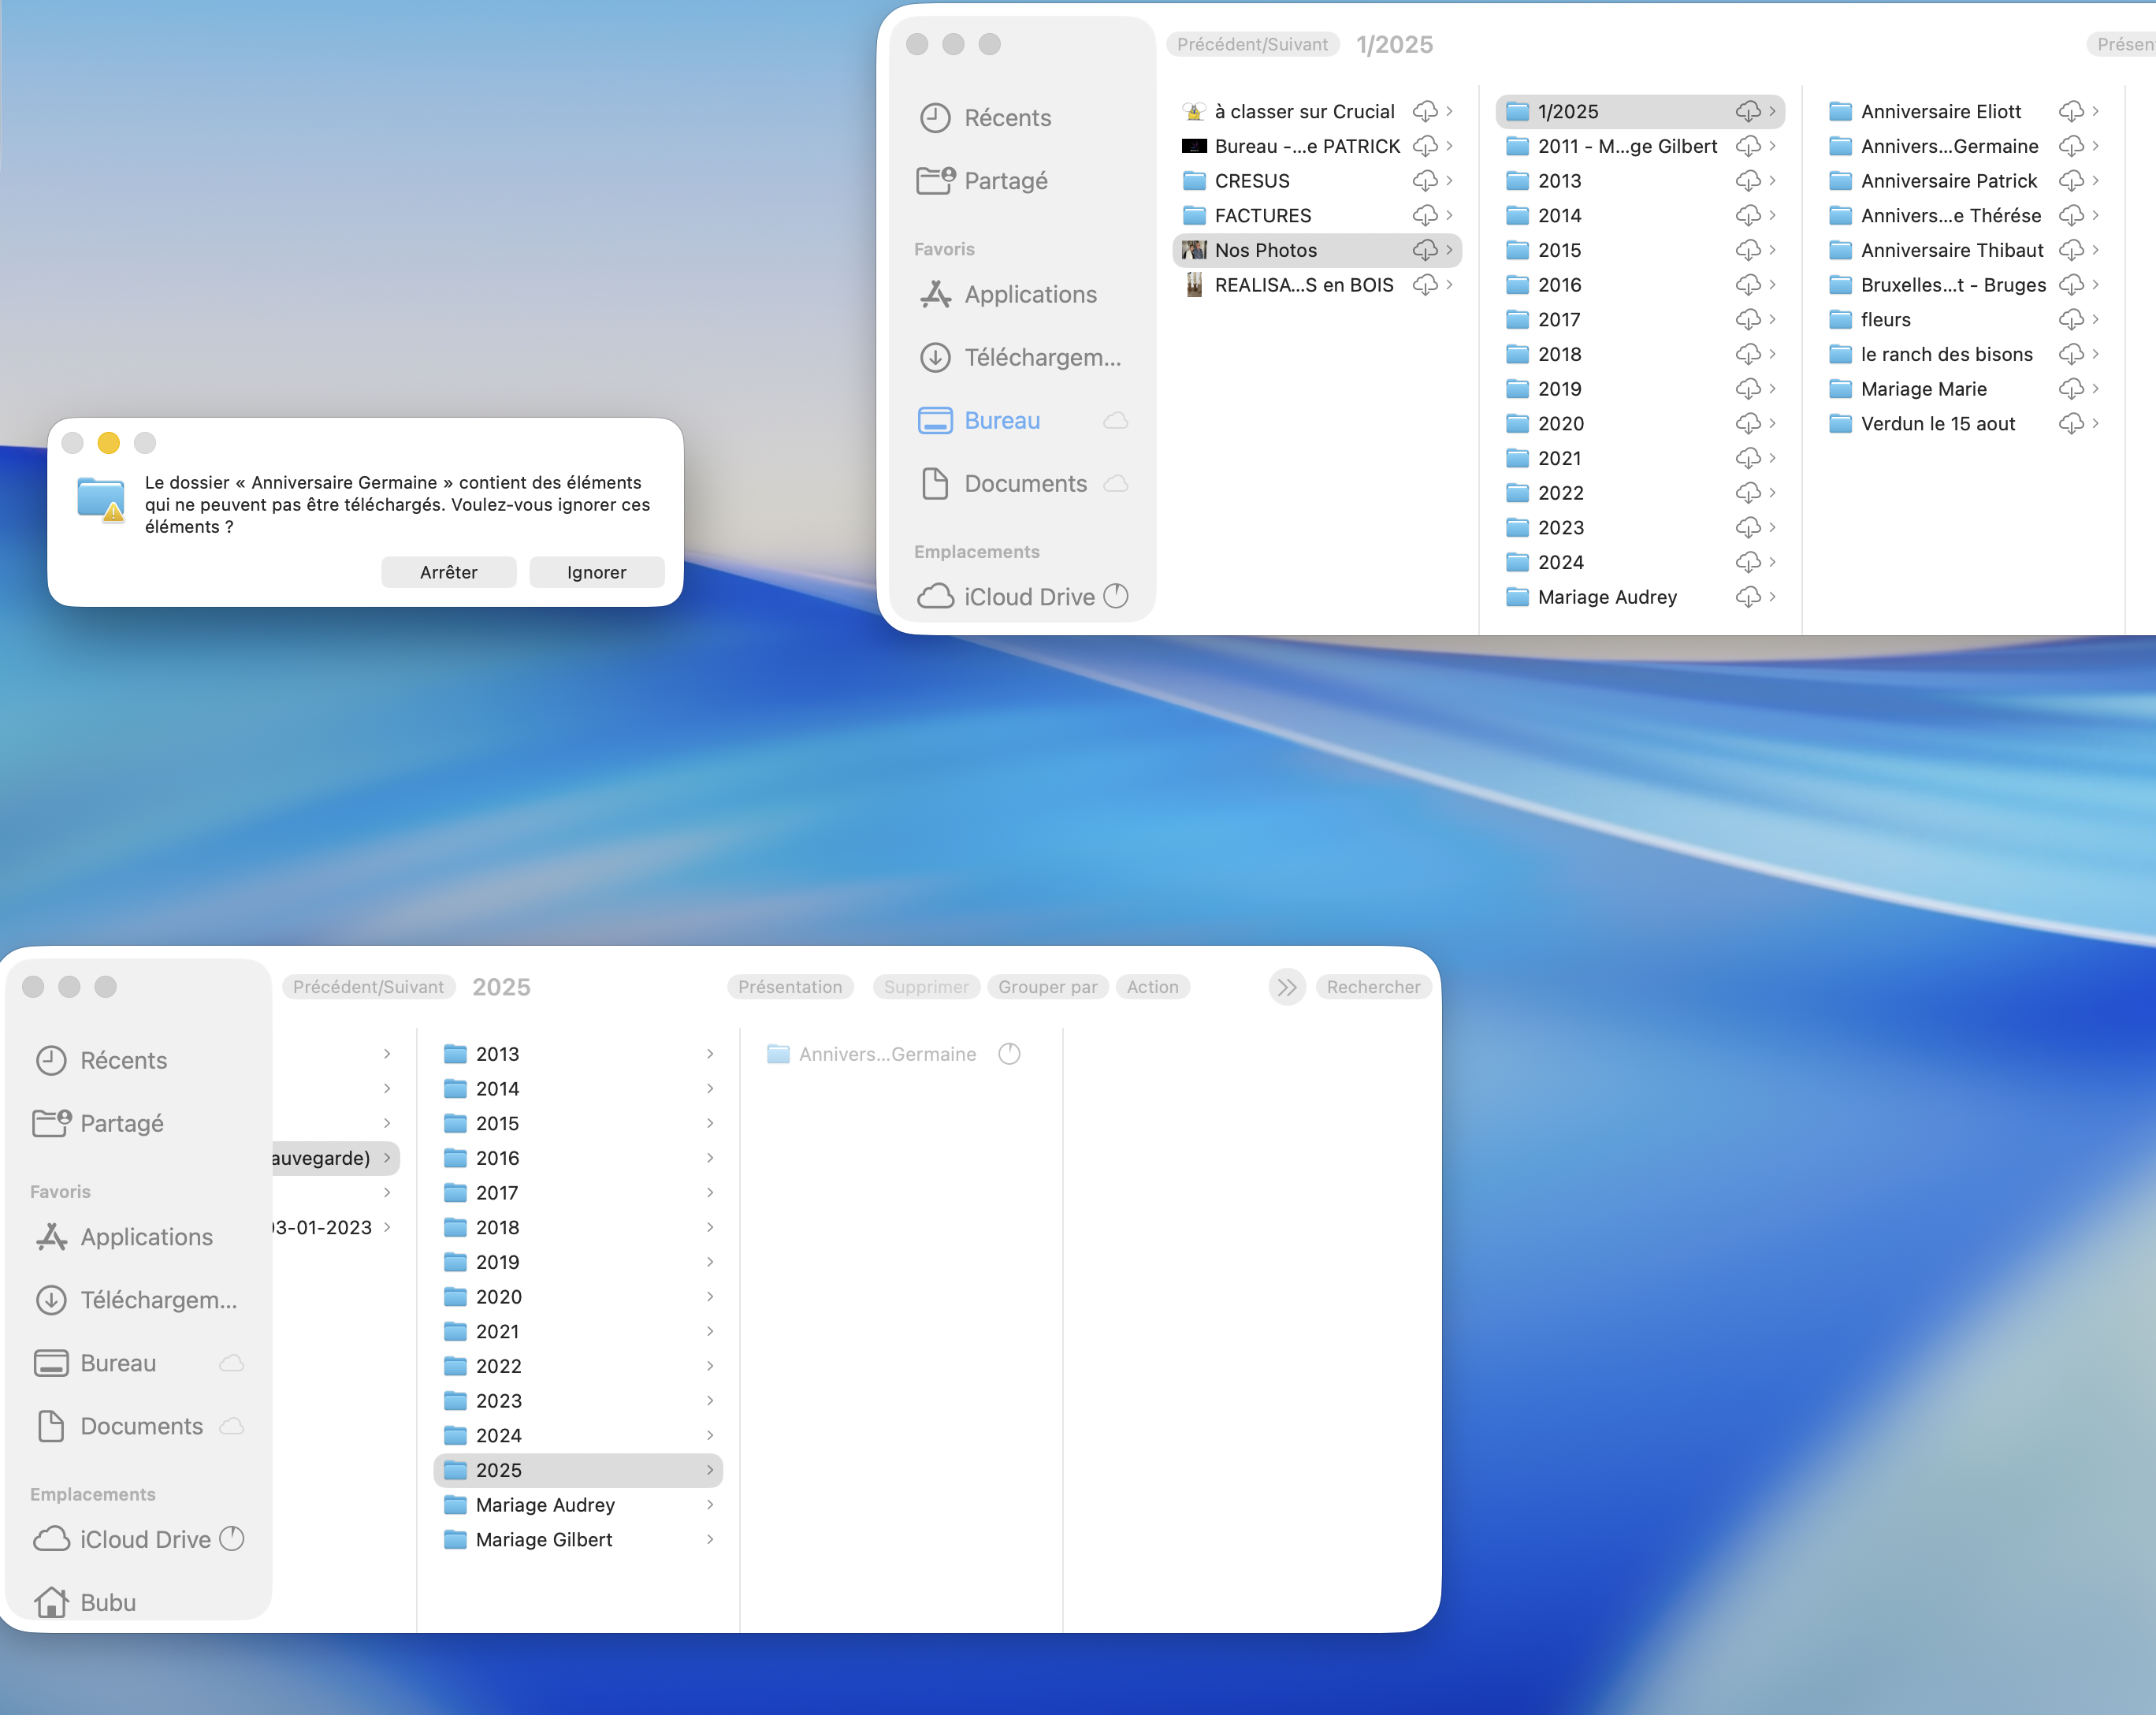The width and height of the screenshot is (2156, 1715).
Task: Open Applications in the bottom Finder sidebar
Action: [x=146, y=1237]
